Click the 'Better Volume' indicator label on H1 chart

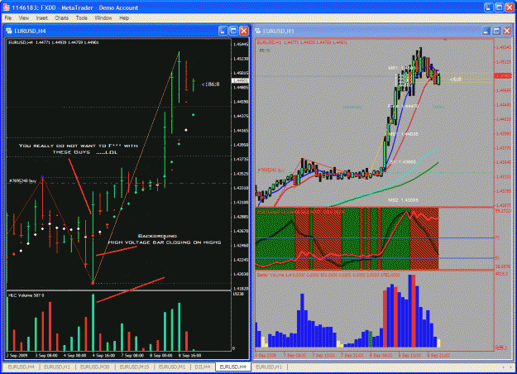[328, 275]
